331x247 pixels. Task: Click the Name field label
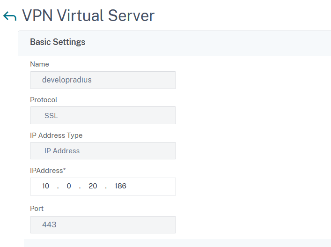39,64
